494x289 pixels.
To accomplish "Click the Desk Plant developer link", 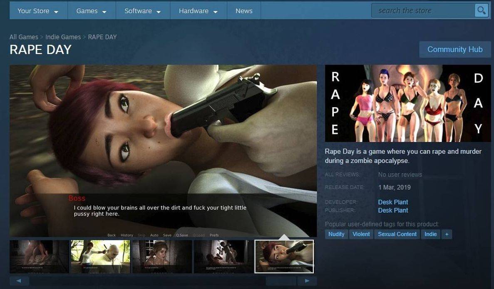I will point(393,202).
